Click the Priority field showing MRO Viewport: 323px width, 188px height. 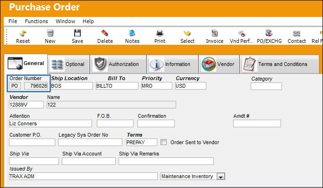click(x=157, y=86)
